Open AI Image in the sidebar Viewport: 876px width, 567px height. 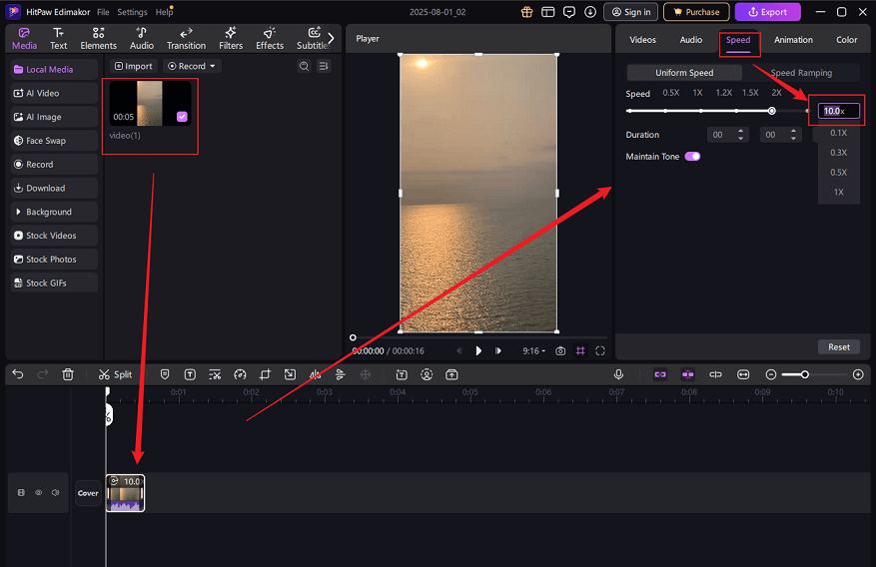tap(54, 117)
